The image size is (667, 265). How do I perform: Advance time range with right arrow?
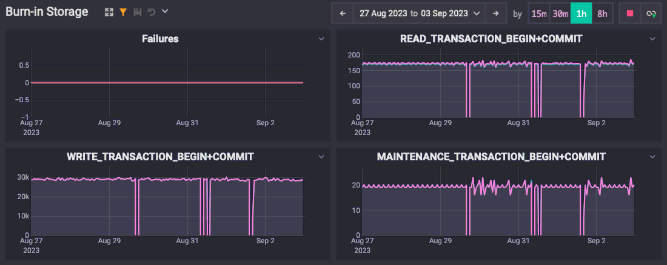pos(495,13)
